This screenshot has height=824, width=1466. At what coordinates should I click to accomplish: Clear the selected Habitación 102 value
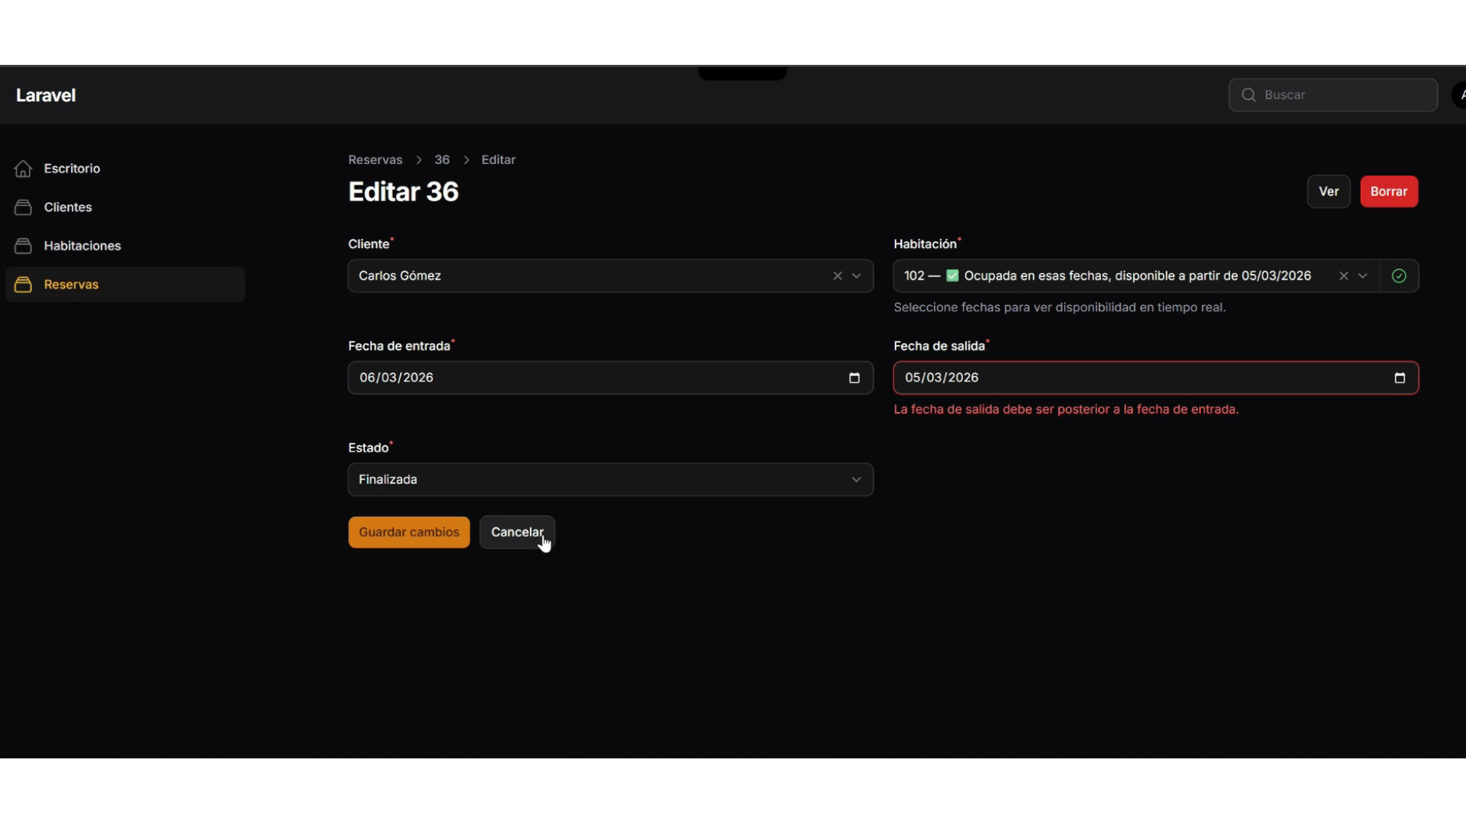pos(1344,276)
